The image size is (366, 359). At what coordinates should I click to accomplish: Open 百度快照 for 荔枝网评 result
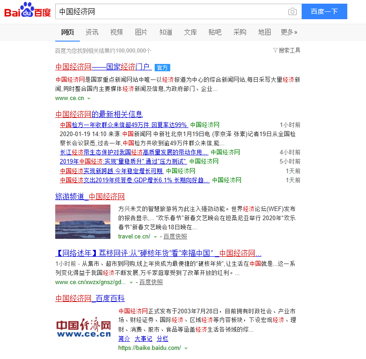click(x=151, y=282)
